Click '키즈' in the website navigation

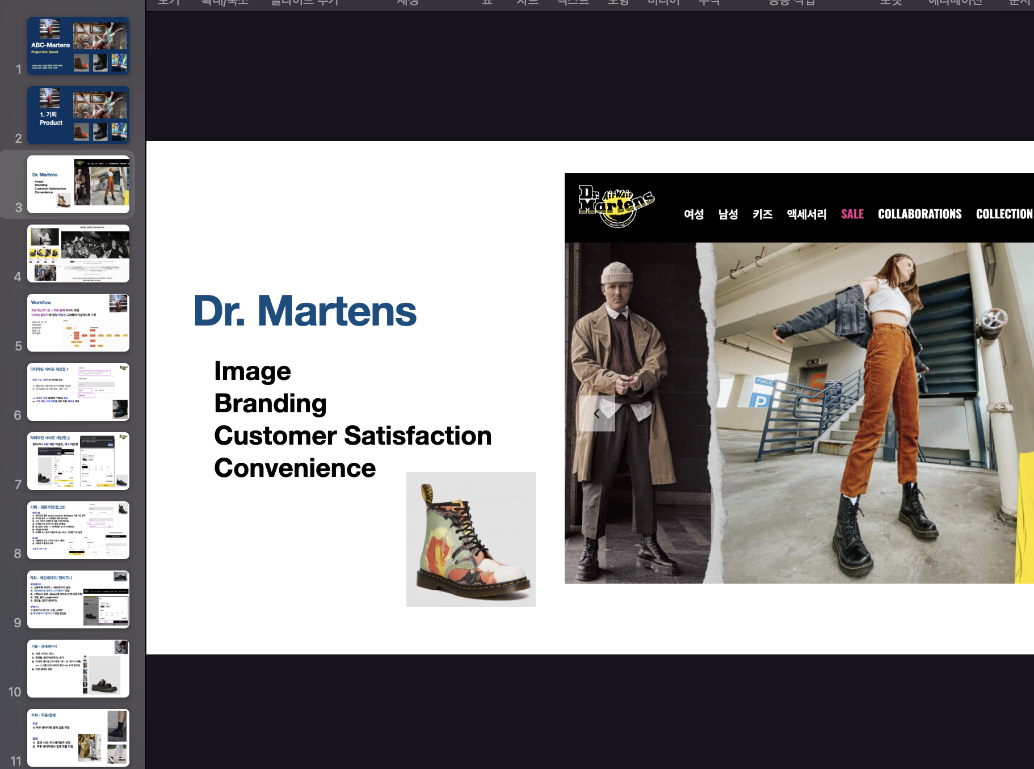pos(763,214)
